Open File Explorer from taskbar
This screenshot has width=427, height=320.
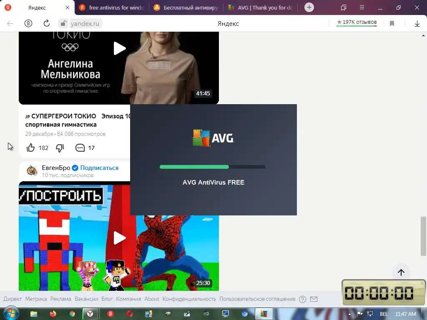pos(34,314)
